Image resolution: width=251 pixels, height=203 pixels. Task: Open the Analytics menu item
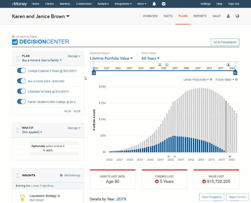coord(103,4)
